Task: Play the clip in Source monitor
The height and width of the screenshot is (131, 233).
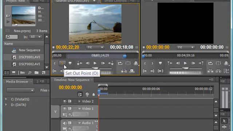Action: 95,63
